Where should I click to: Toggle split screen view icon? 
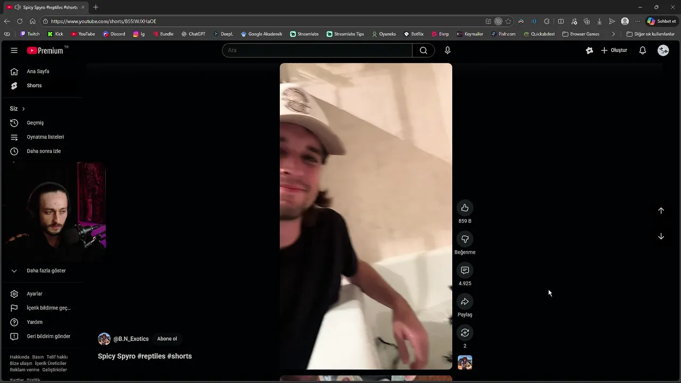561,21
